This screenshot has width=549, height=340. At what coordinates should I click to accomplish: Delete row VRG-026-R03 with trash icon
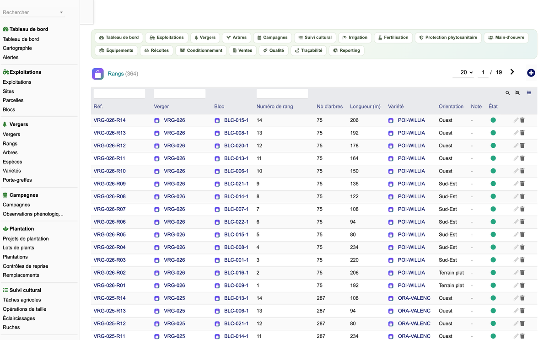522,260
